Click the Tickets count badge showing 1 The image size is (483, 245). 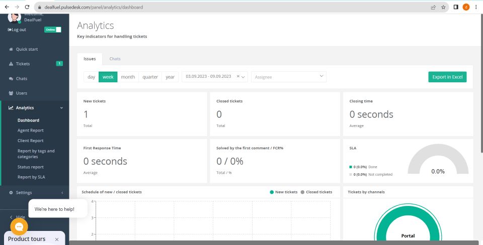[59, 64]
